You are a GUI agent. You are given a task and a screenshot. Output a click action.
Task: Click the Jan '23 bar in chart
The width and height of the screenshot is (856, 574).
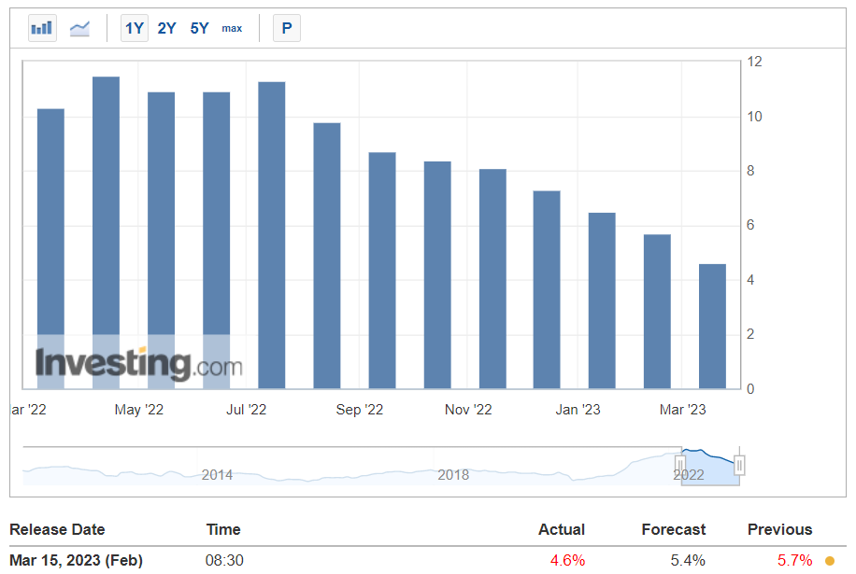[602, 301]
